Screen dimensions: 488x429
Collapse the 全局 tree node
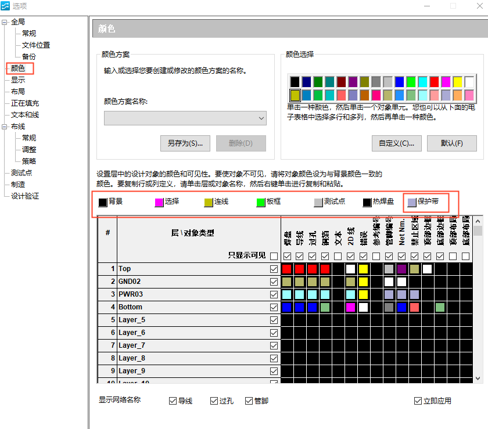5,22
